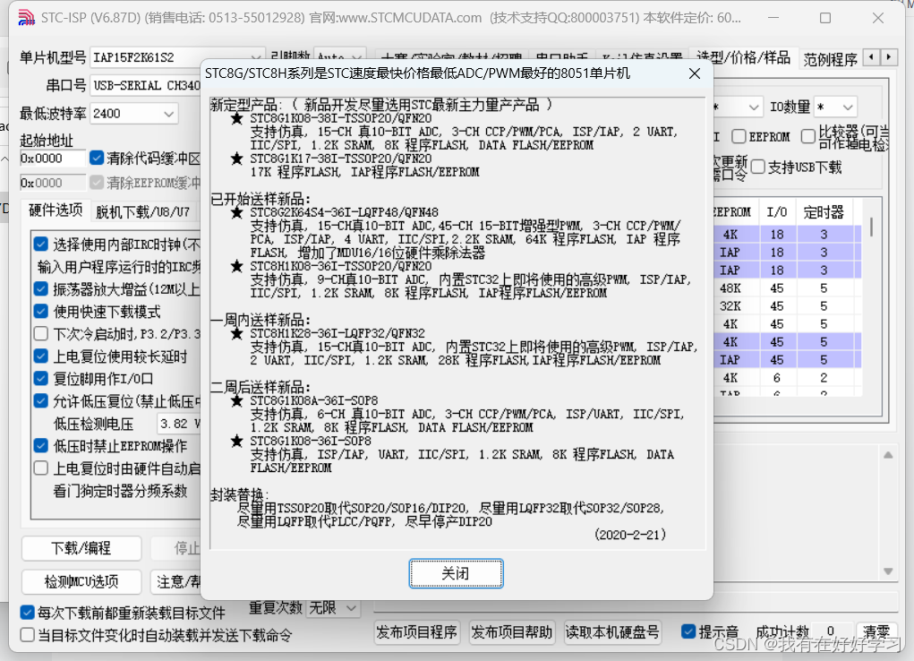The image size is (914, 661).
Task: Toggle 低压时禁止EEPROM操作 checkbox
Action: tap(41, 446)
